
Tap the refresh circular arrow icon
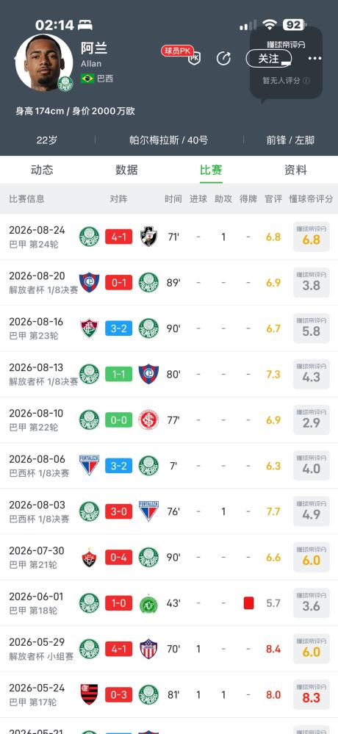coord(224,59)
